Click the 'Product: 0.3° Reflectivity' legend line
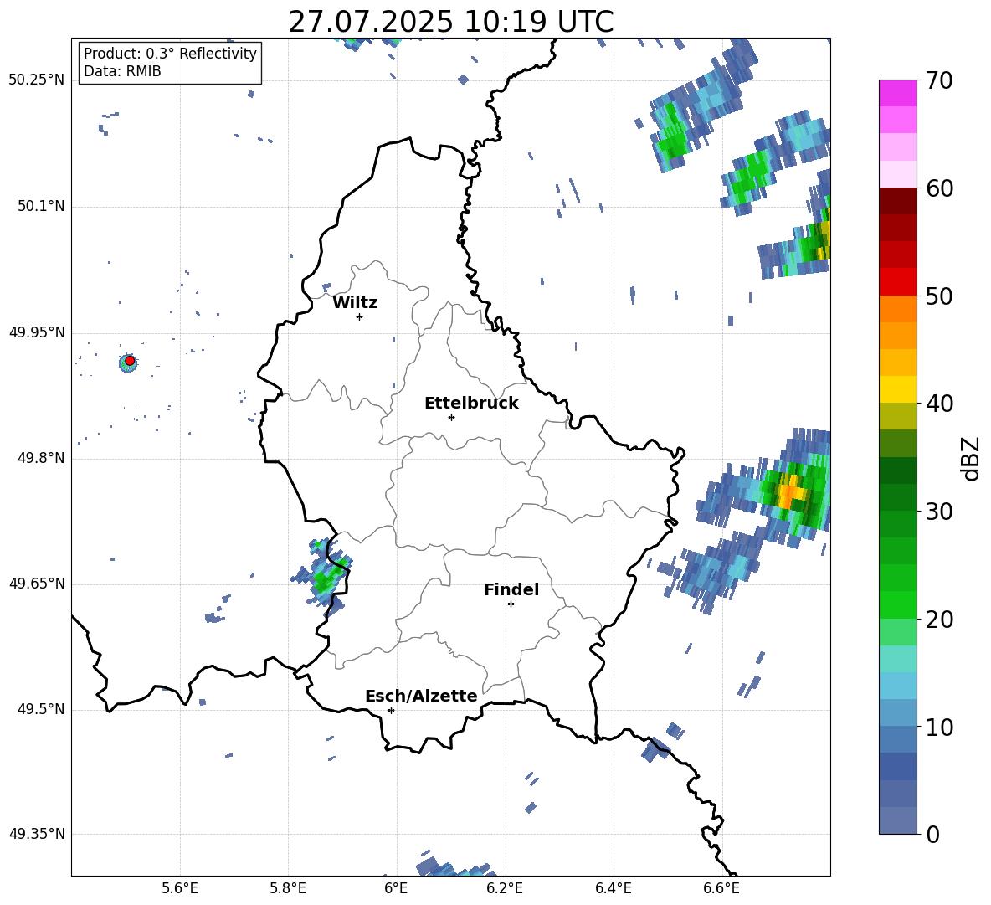Screen dimensions: 991x905 (x=170, y=53)
